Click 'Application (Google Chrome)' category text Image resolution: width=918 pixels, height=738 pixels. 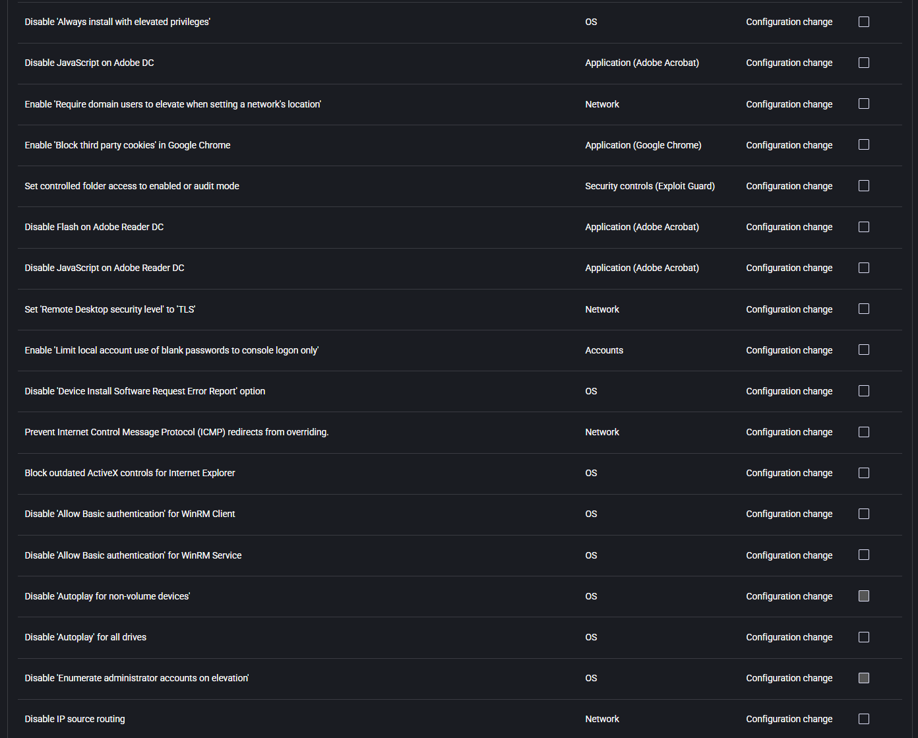tap(643, 145)
